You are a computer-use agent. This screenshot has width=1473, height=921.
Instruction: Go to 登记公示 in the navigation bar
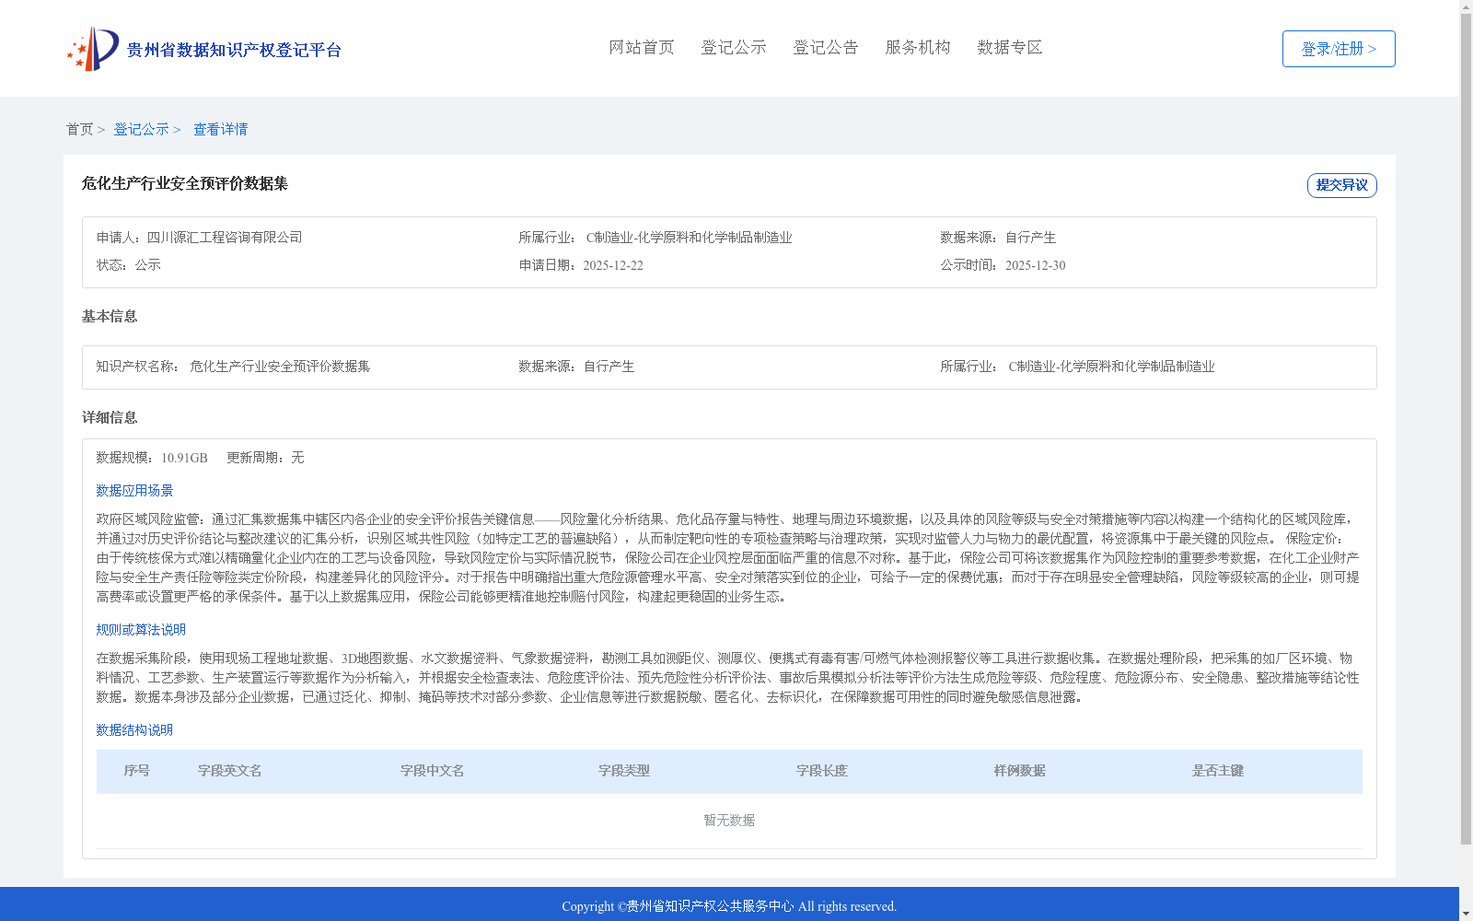click(734, 48)
